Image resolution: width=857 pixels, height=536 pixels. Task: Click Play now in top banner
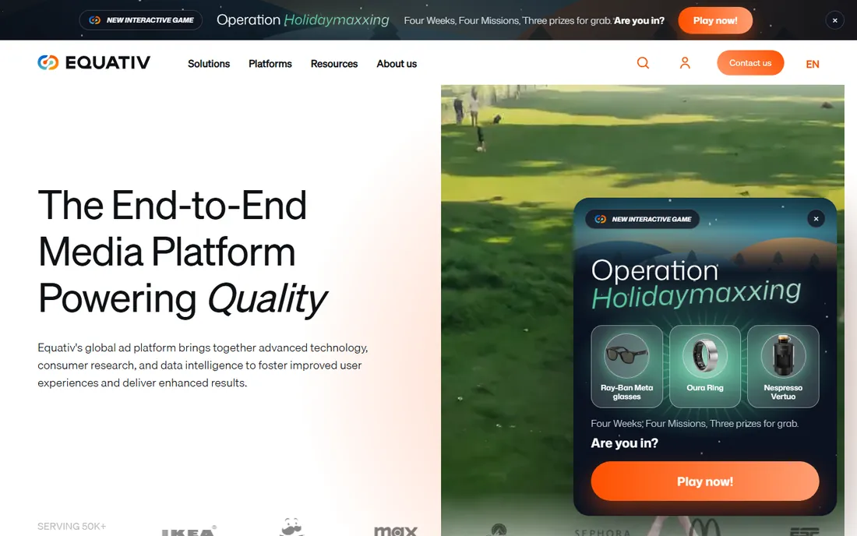tap(715, 20)
